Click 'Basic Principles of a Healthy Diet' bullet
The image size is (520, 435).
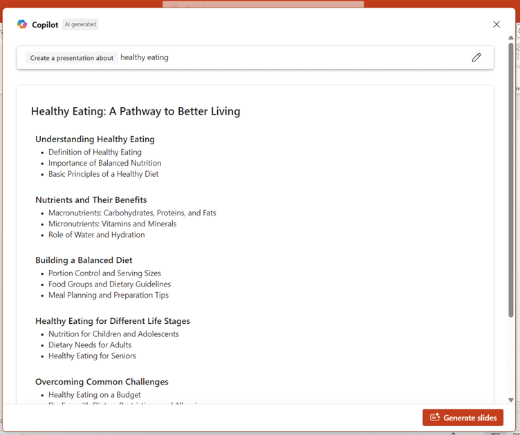104,174
